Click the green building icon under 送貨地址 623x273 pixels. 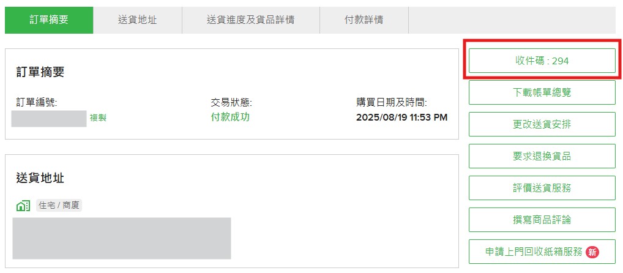tap(23, 206)
